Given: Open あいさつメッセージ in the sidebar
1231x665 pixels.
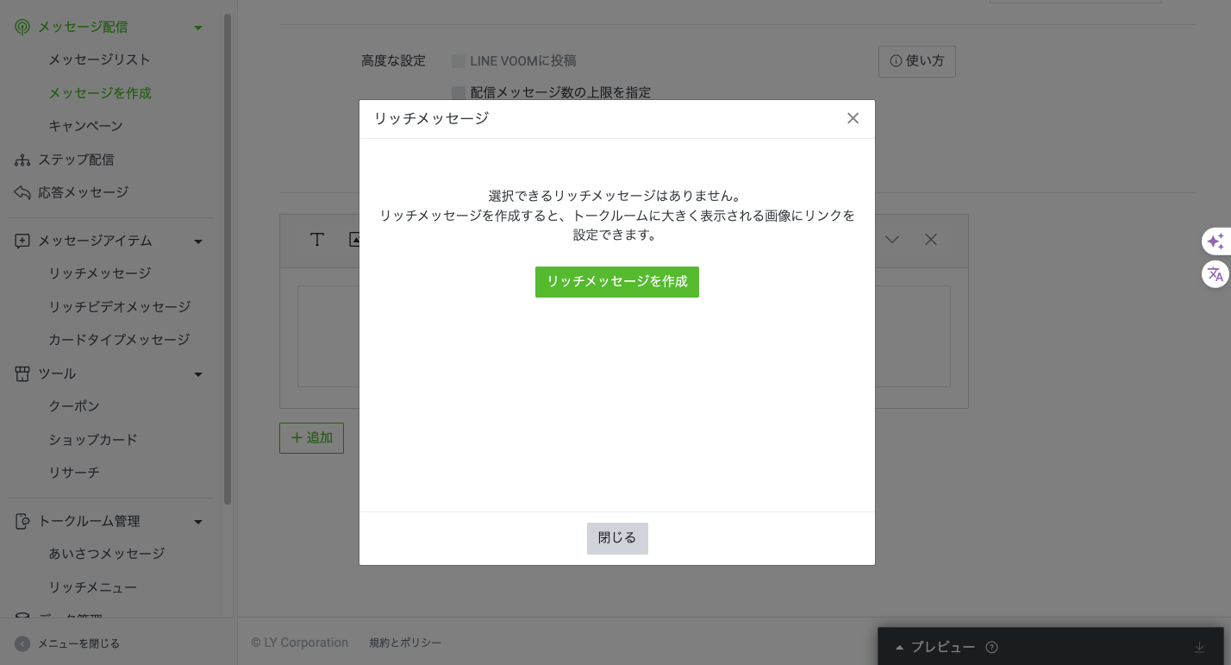Looking at the screenshot, I should (x=106, y=554).
